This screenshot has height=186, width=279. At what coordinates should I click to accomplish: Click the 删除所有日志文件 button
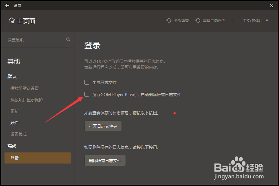(x=105, y=161)
